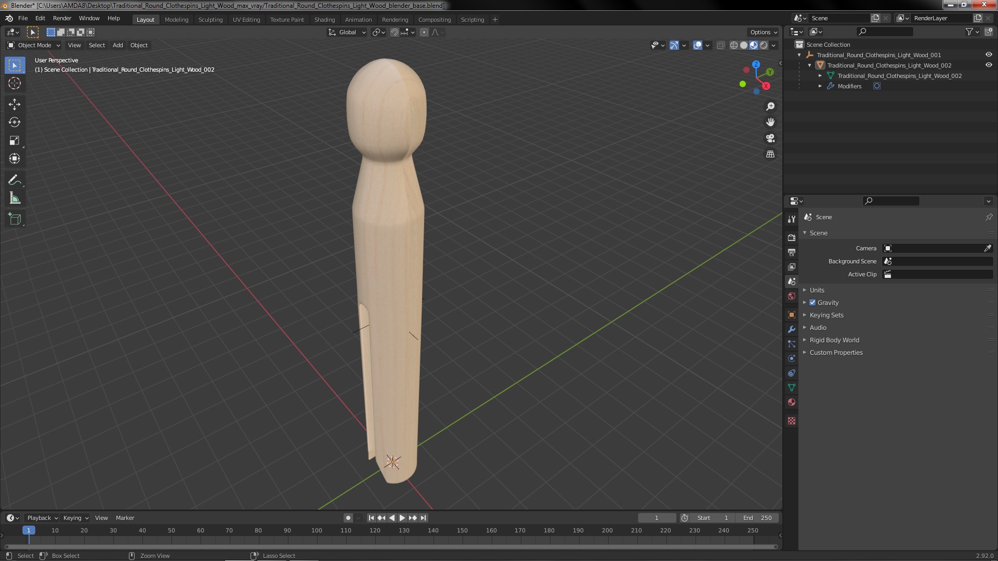Jump to the start frame

(371, 518)
